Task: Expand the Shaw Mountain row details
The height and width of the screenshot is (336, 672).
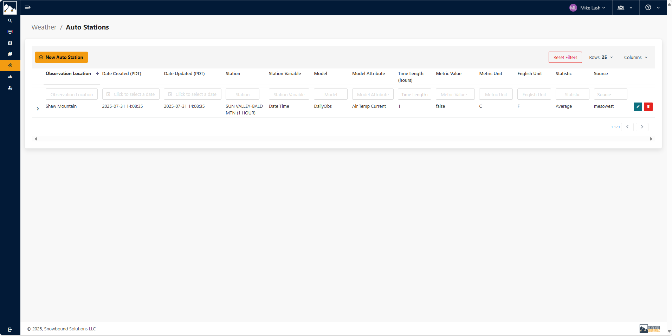Action: pos(38,109)
